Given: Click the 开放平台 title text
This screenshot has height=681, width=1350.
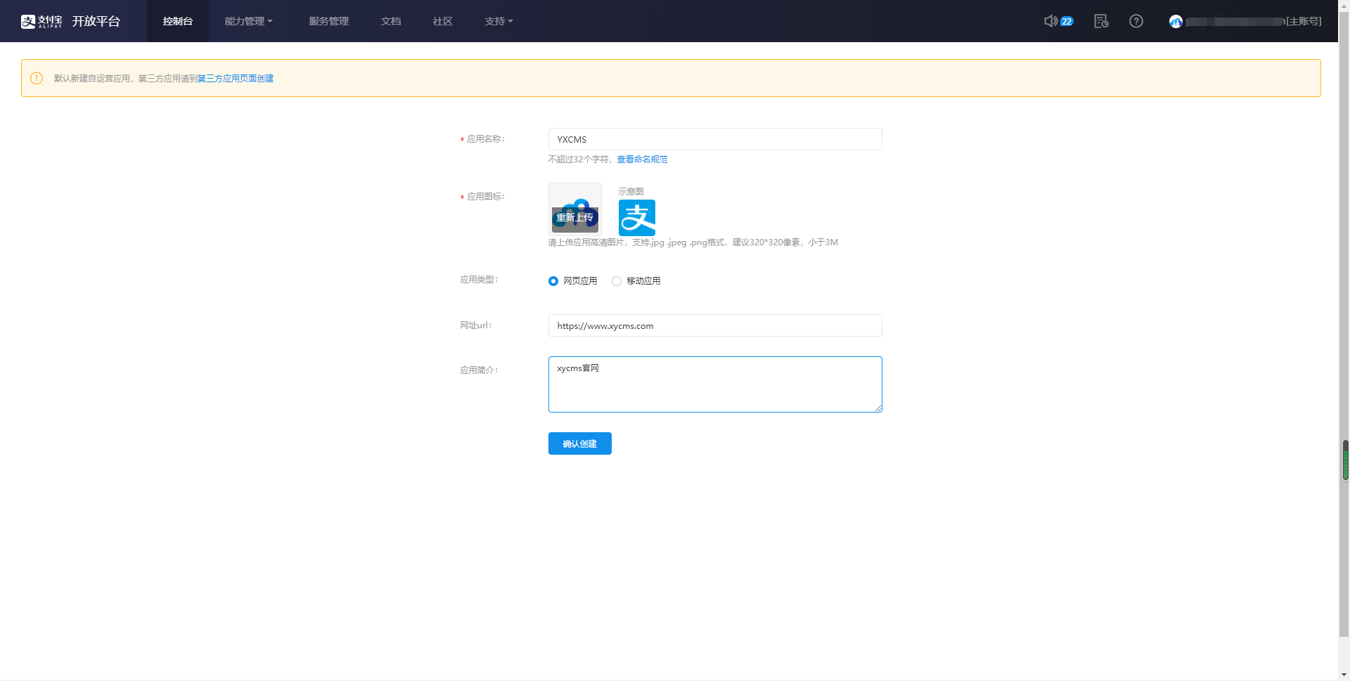Looking at the screenshot, I should [96, 21].
